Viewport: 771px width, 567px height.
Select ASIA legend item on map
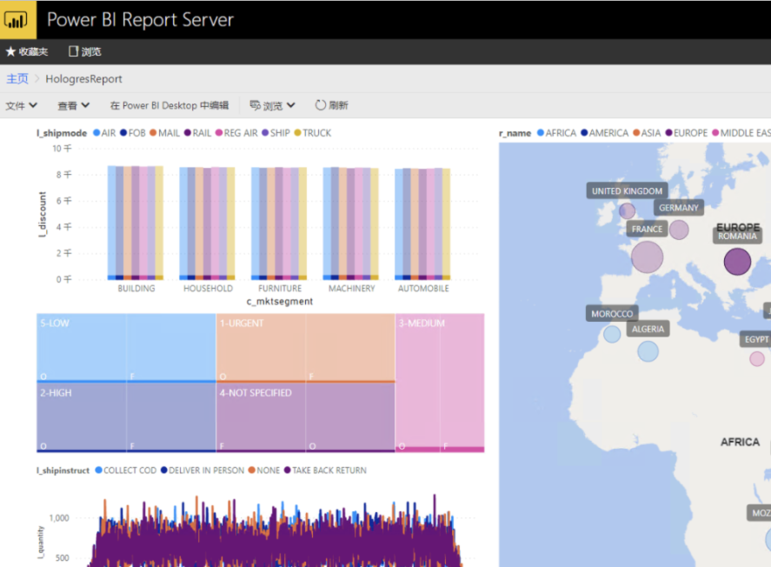tap(647, 133)
